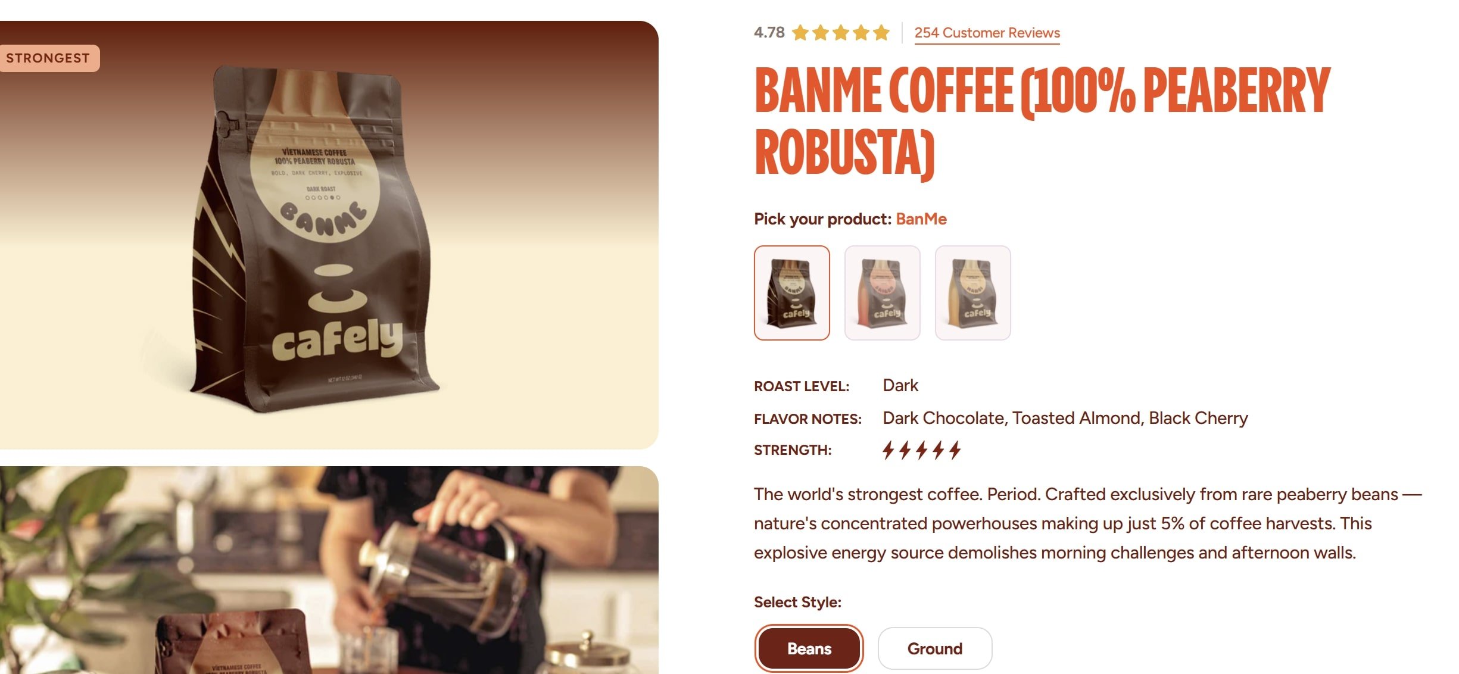Pick the yellow HaNoi bag thumbnail

click(x=973, y=293)
